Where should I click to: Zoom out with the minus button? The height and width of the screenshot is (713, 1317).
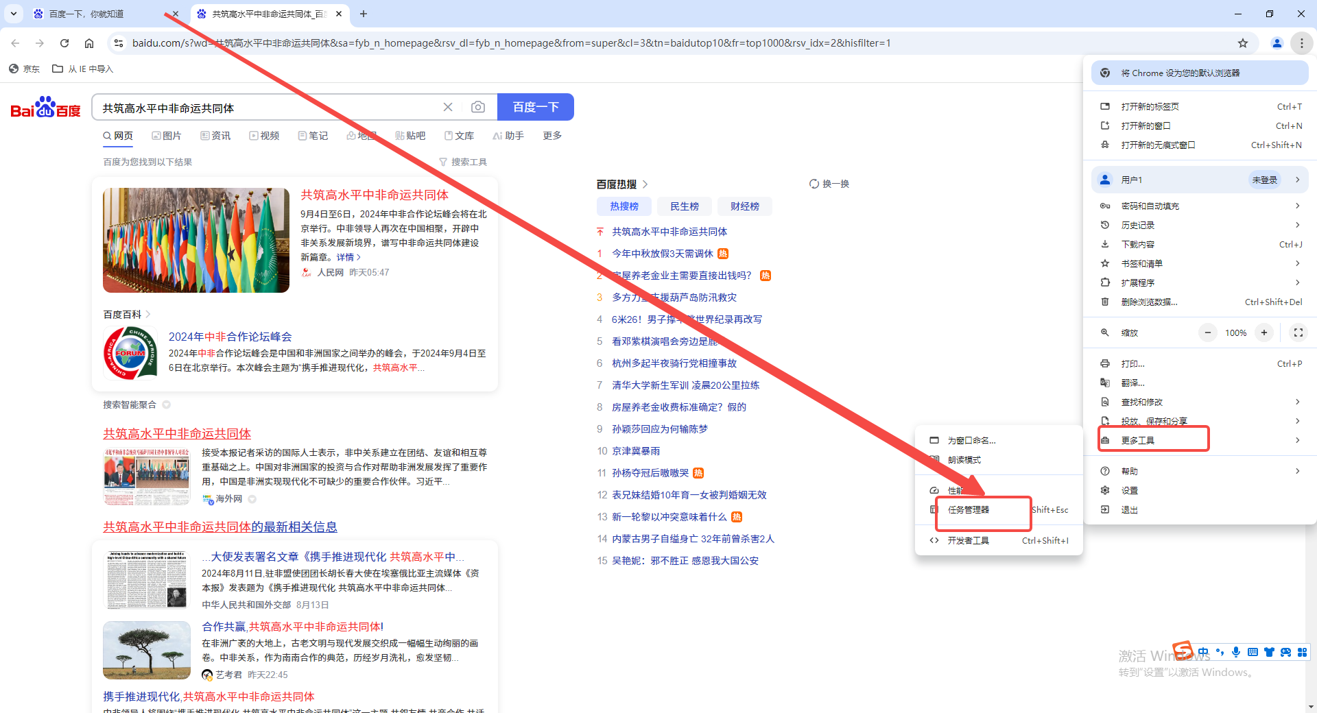(1208, 333)
